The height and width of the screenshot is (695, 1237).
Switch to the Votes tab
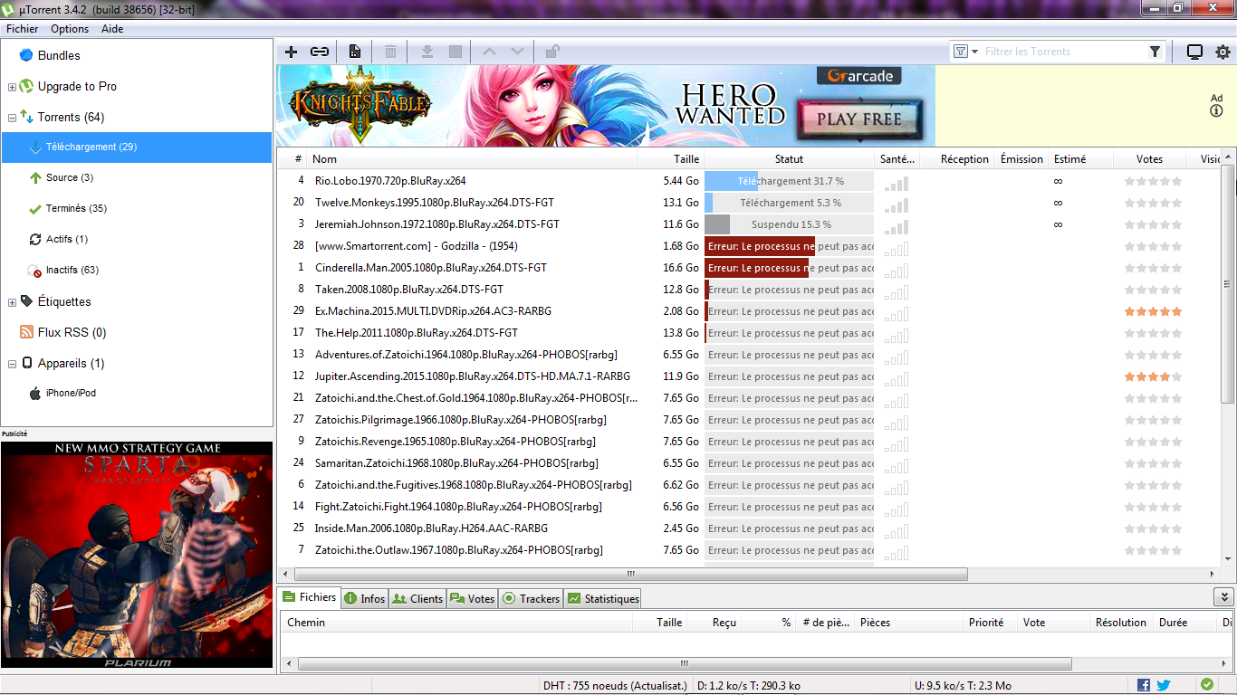coord(473,598)
